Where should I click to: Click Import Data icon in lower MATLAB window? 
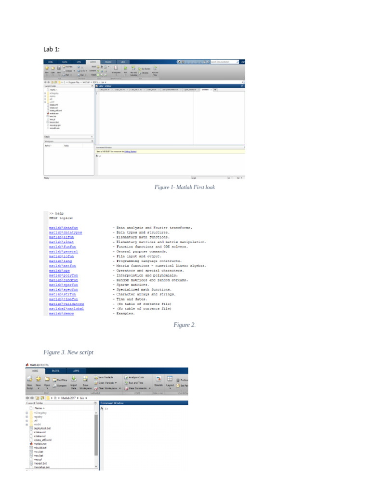(x=74, y=379)
